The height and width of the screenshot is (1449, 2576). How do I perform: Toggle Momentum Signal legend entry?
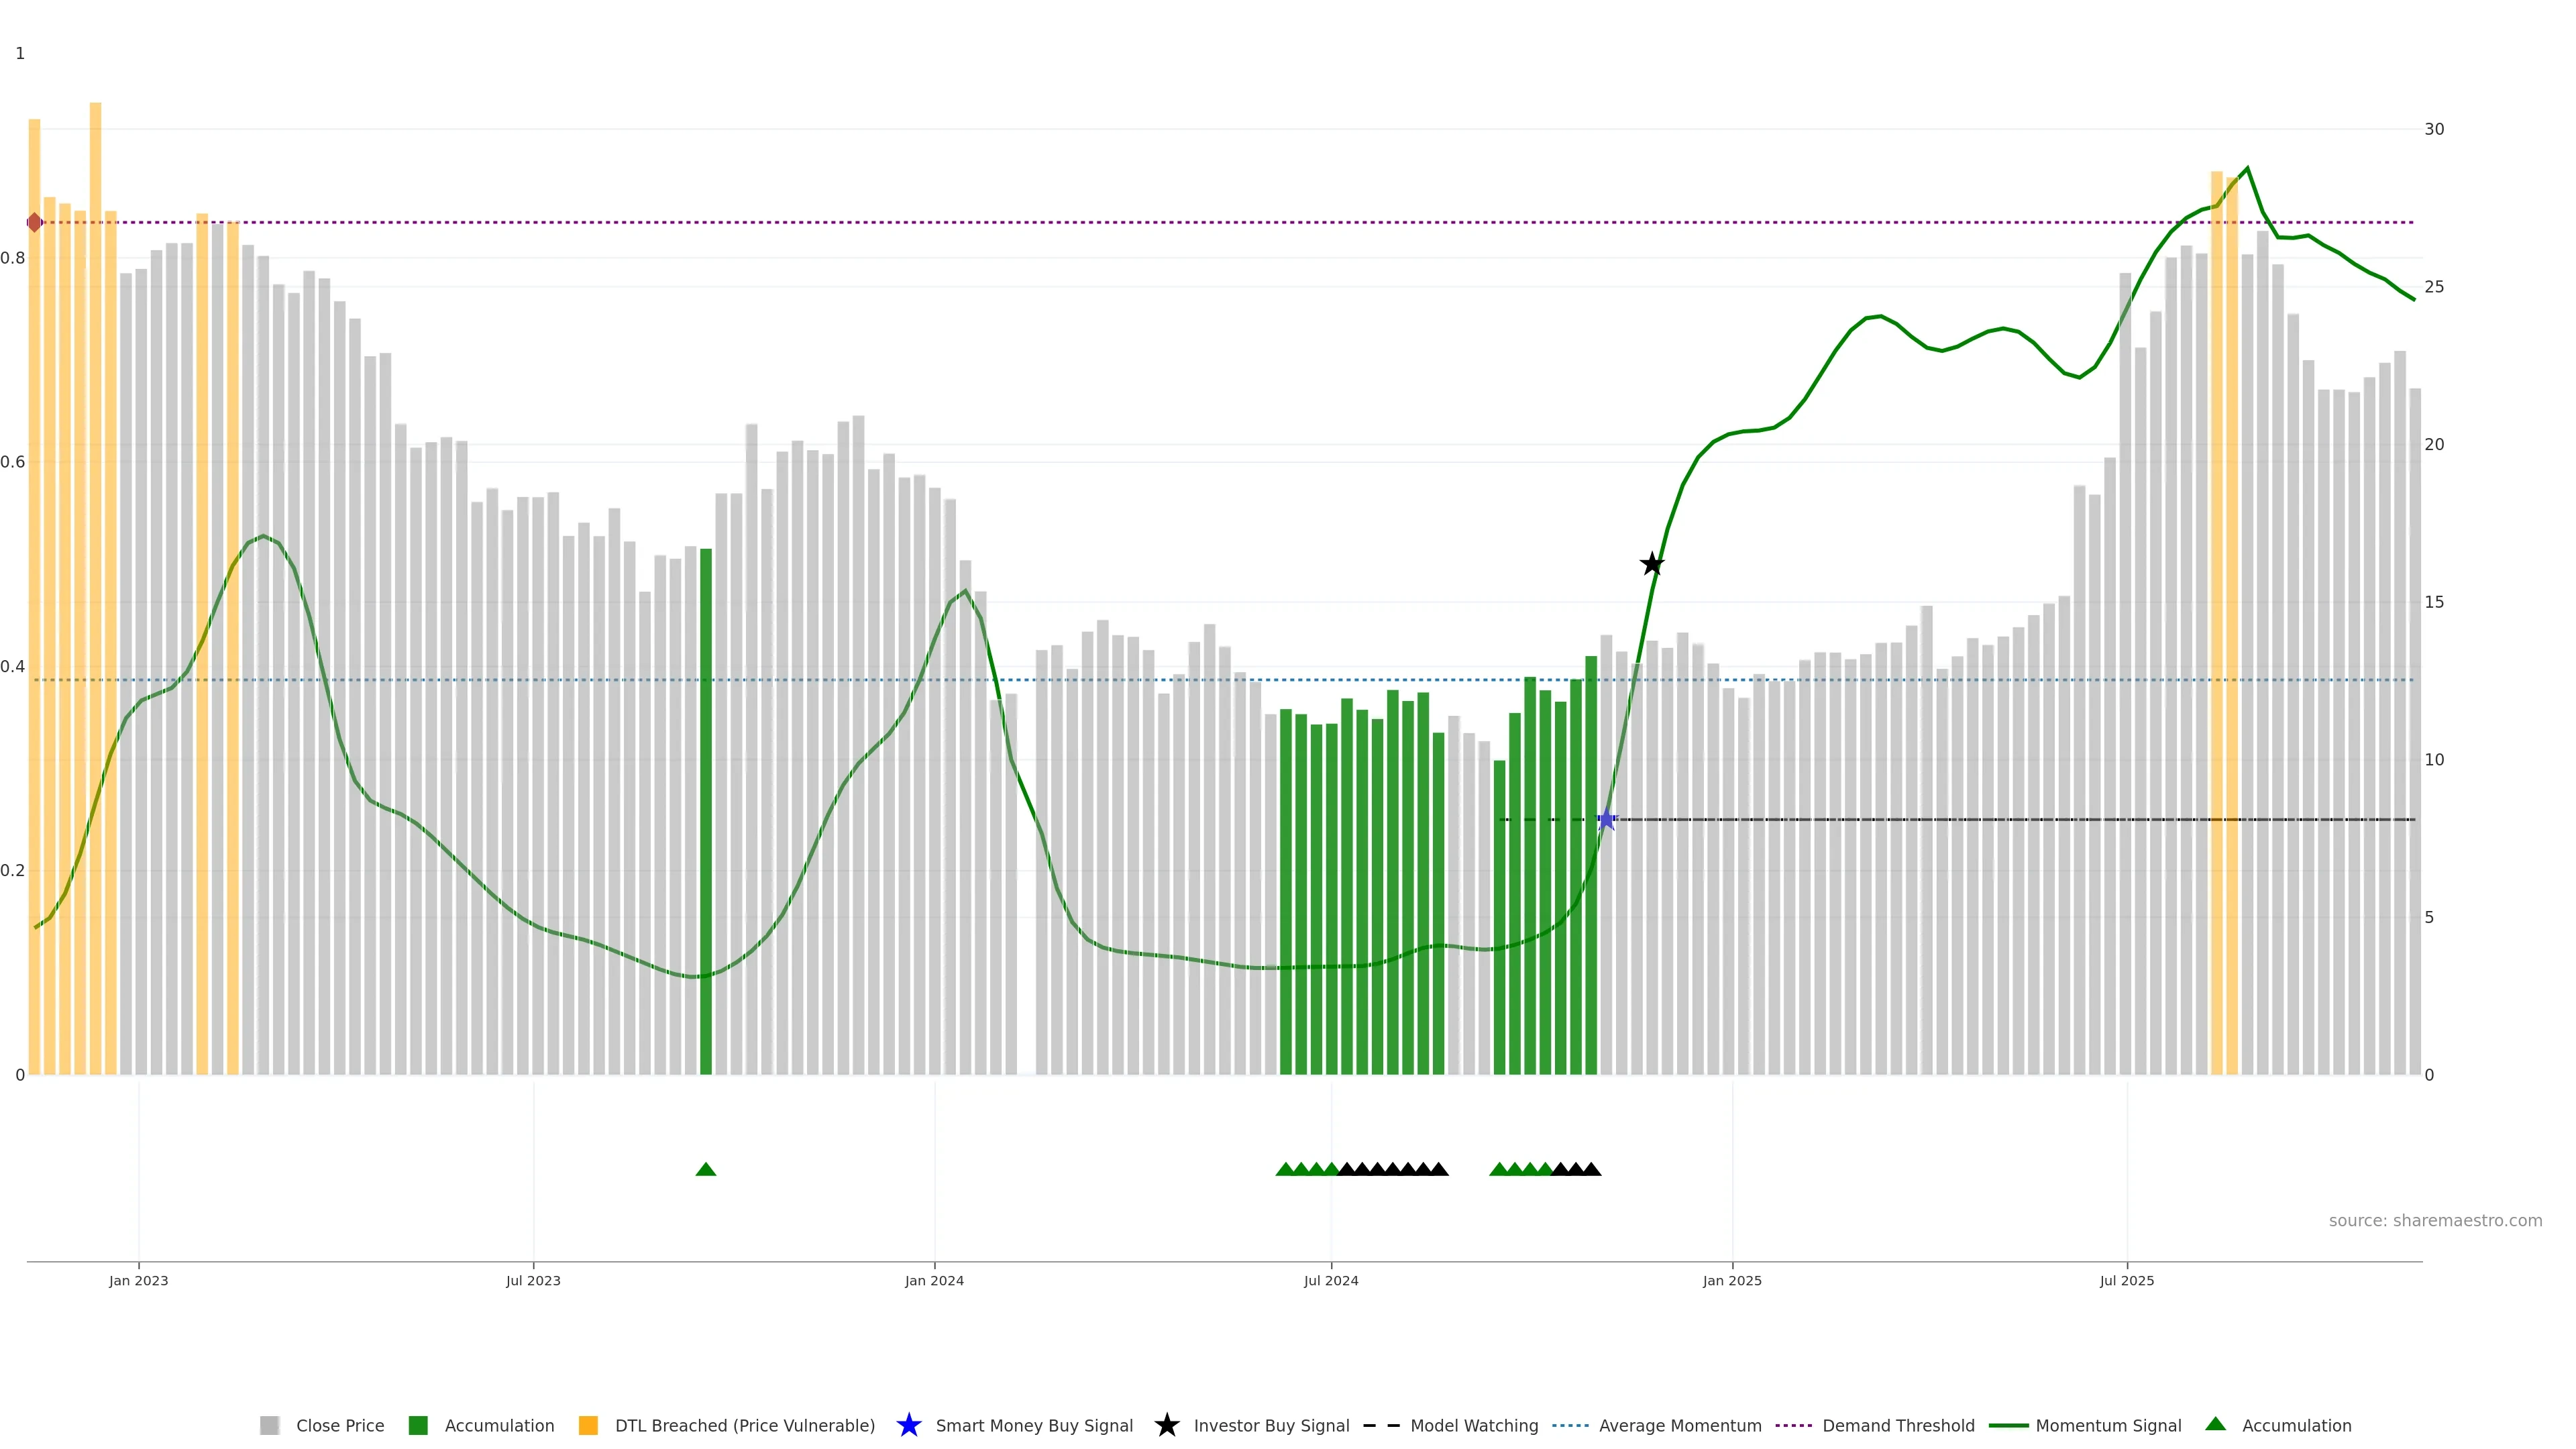[2108, 1425]
